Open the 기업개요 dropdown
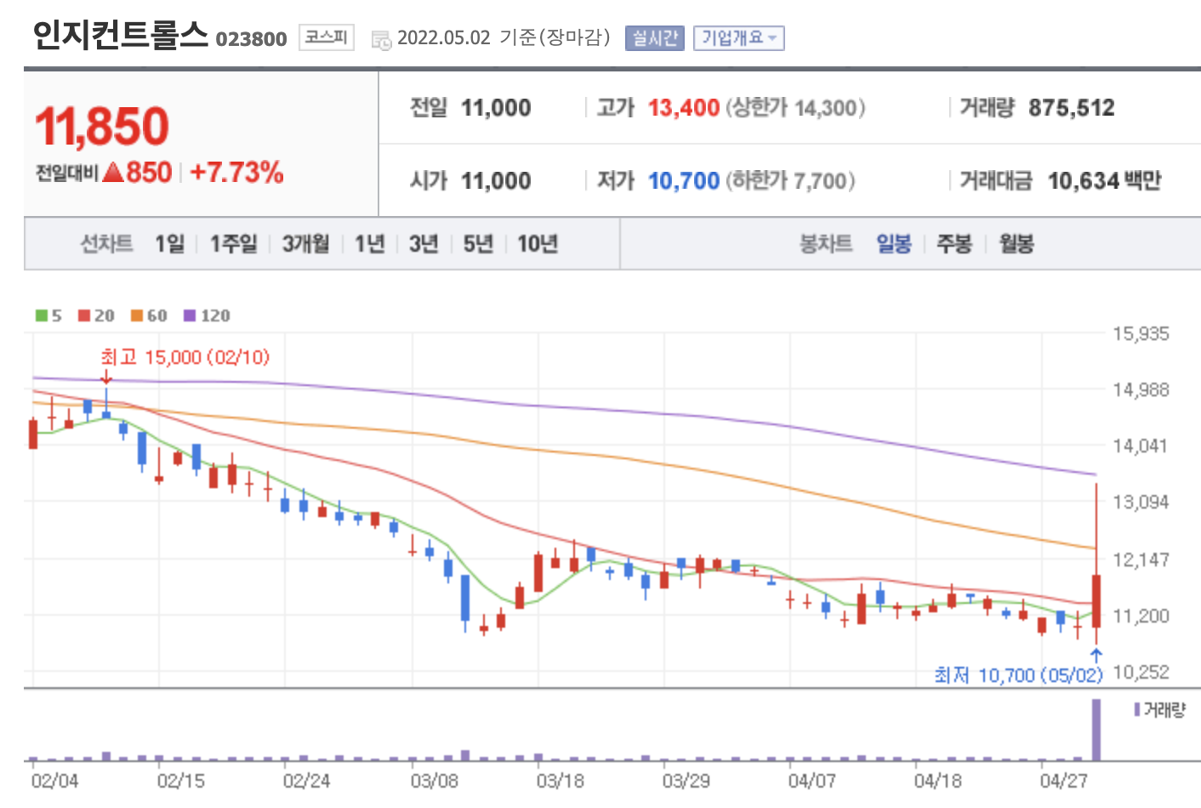 (738, 38)
